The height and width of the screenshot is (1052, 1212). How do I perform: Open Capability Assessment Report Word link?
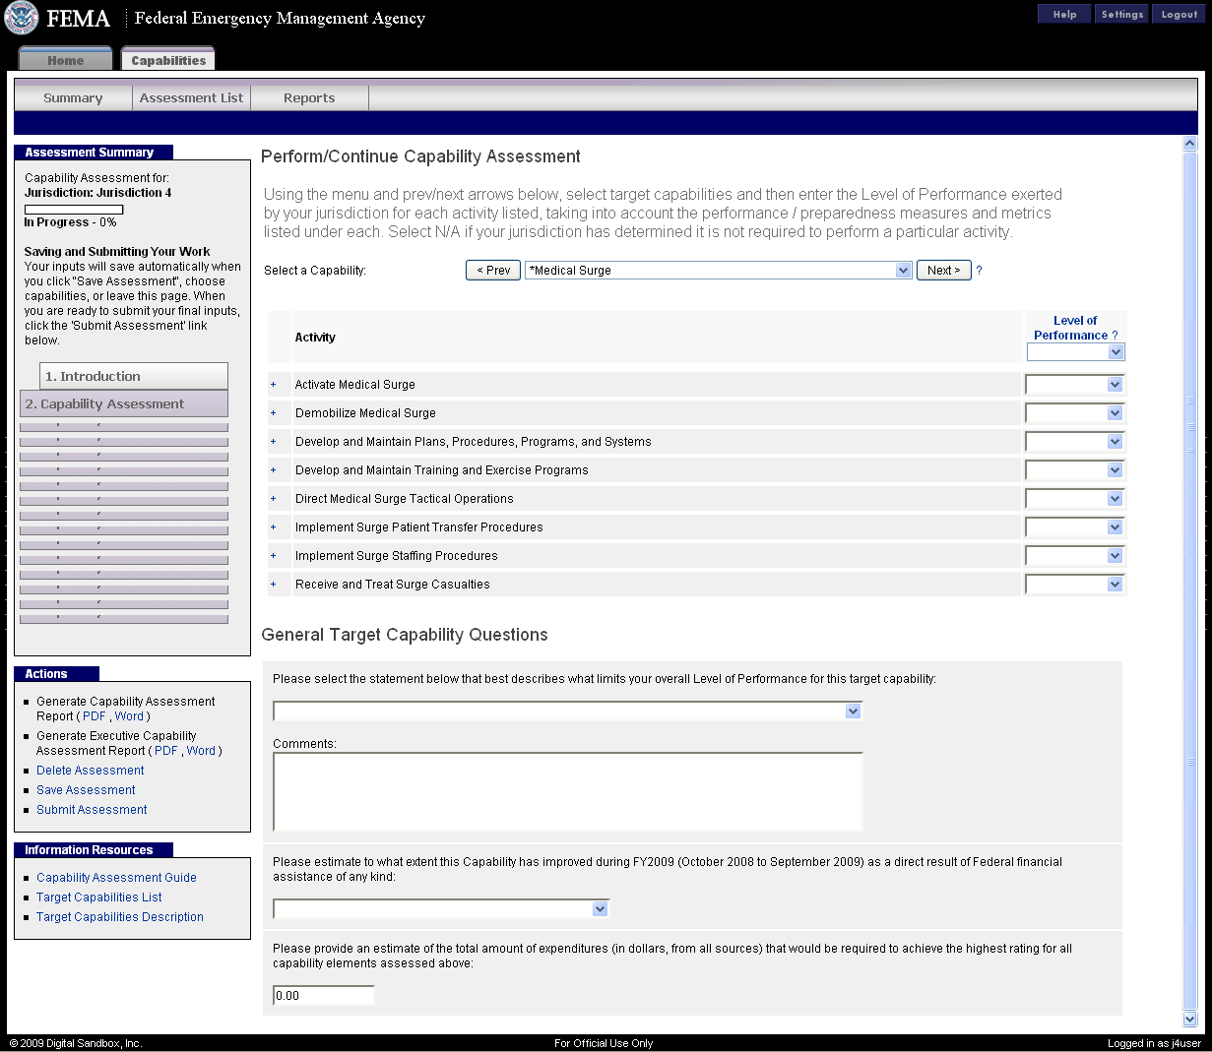(129, 716)
